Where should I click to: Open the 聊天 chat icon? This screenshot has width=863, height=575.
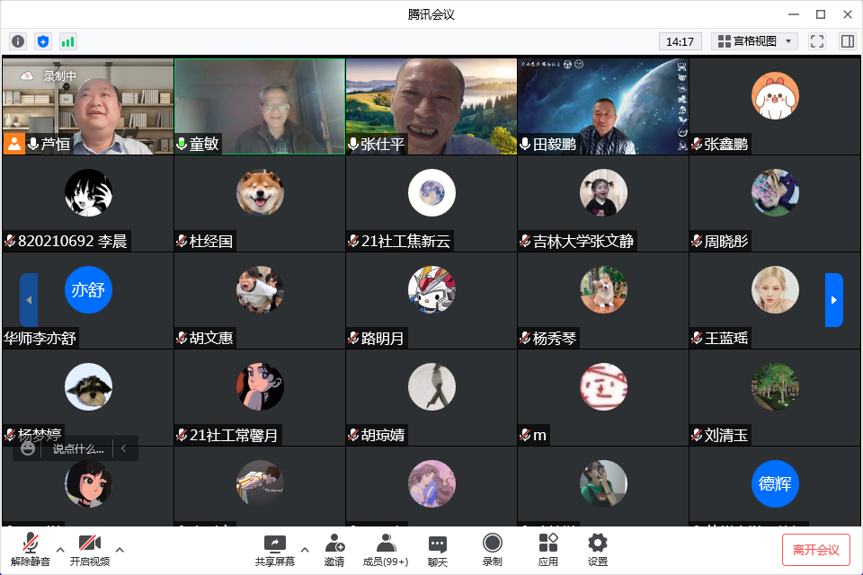point(438,549)
